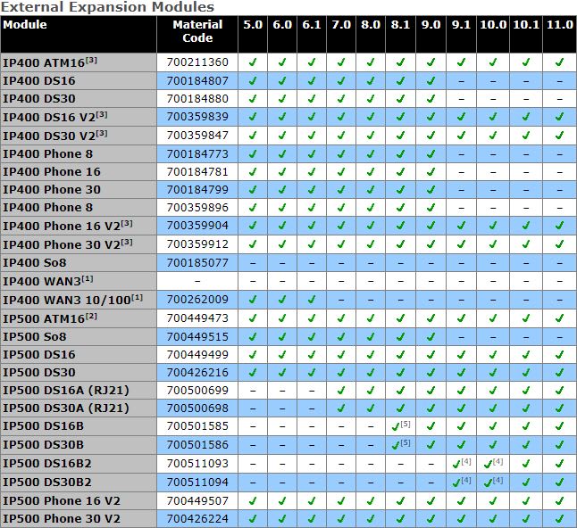577x528 pixels.
Task: Click IP500 DS30A checkmark under 11.0
Action: (560, 408)
